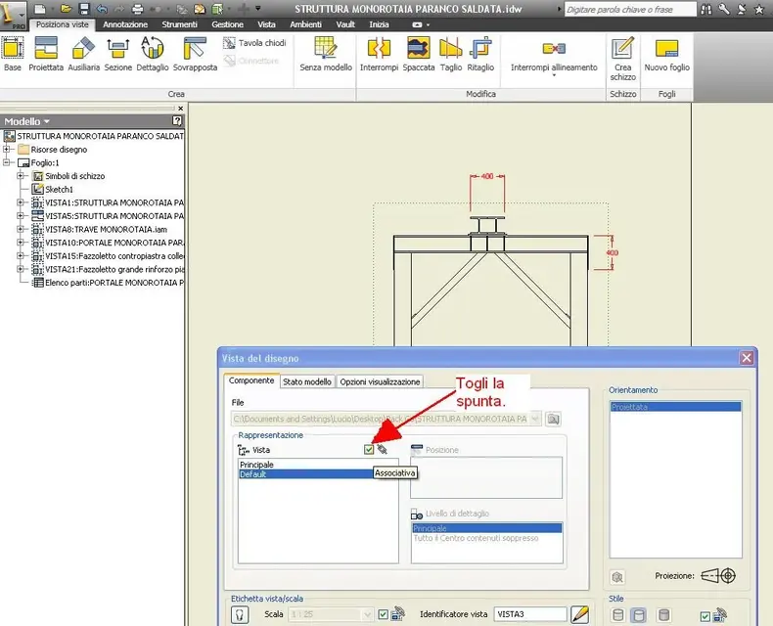Viewport: 773px width, 626px height.
Task: Open the Scala dropdown in the dialog
Action: (367, 614)
